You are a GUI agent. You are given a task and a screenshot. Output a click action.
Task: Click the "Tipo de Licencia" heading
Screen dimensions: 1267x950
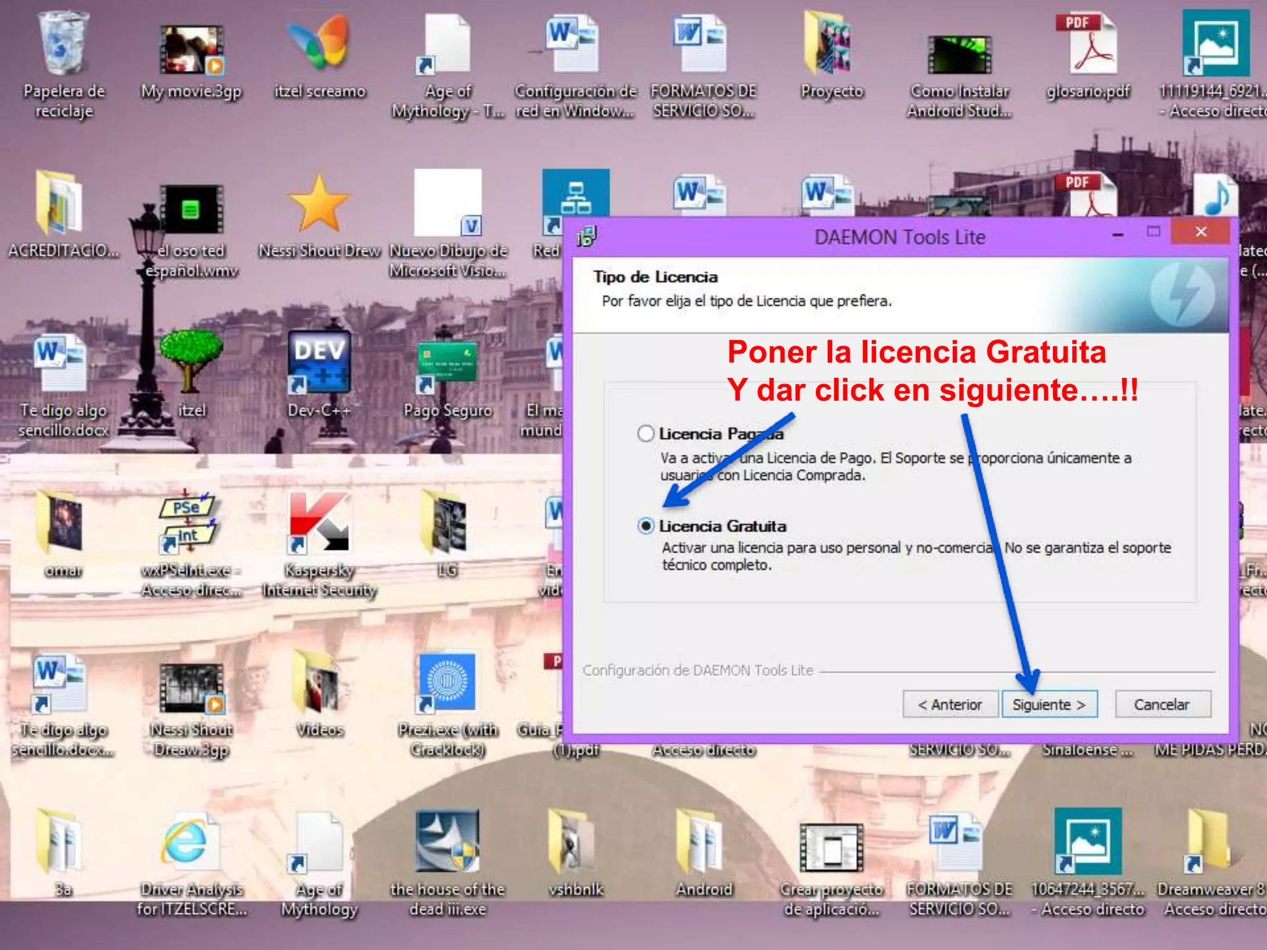tap(656, 277)
